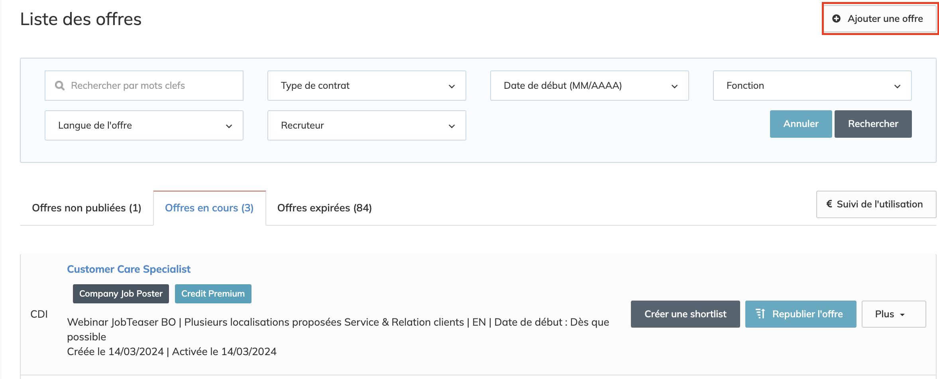This screenshot has width=939, height=379.
Task: Click Créer une shortlist
Action: tap(685, 314)
